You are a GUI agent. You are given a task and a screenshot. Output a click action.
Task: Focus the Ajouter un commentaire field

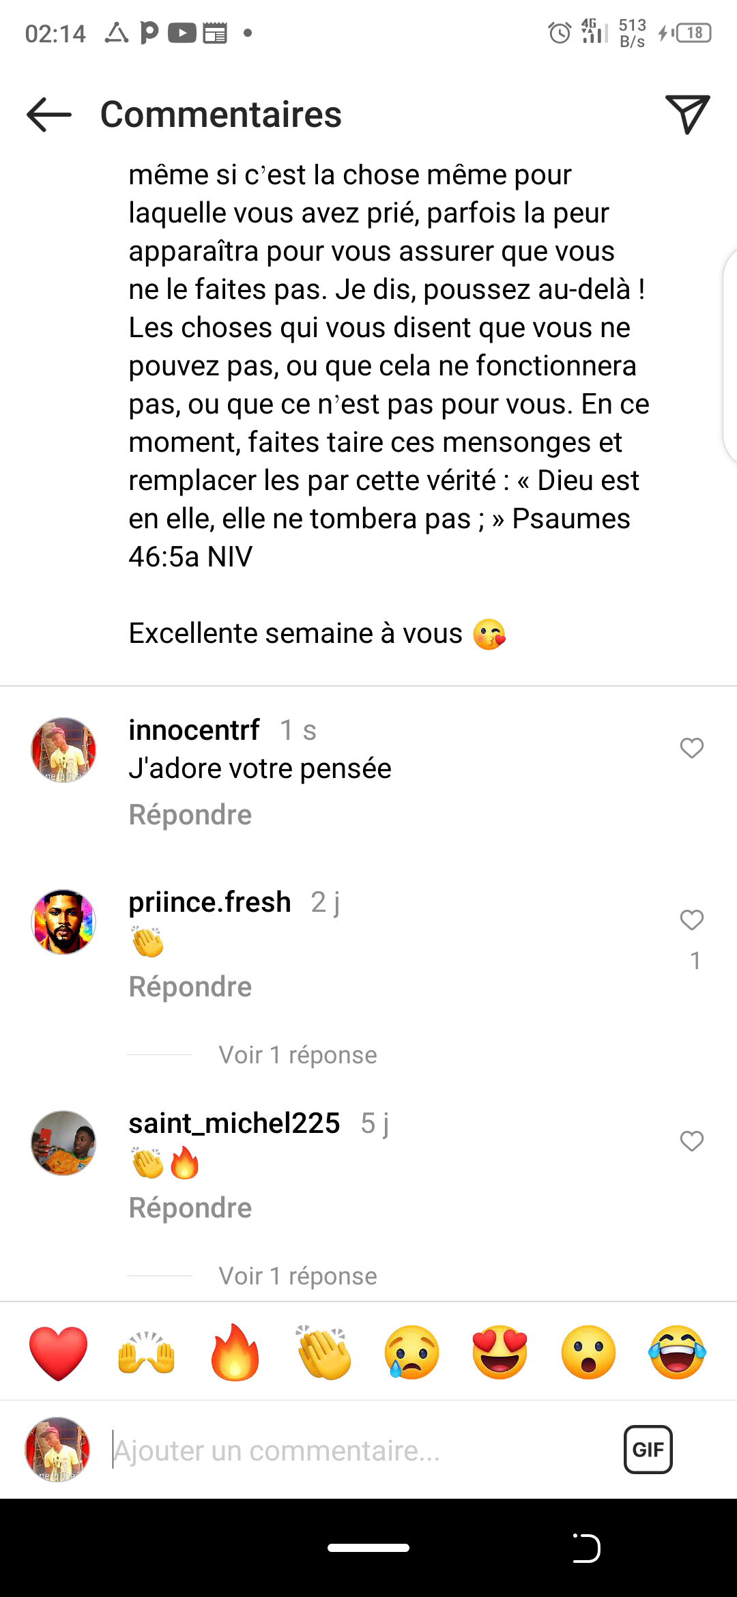pyautogui.click(x=355, y=1451)
